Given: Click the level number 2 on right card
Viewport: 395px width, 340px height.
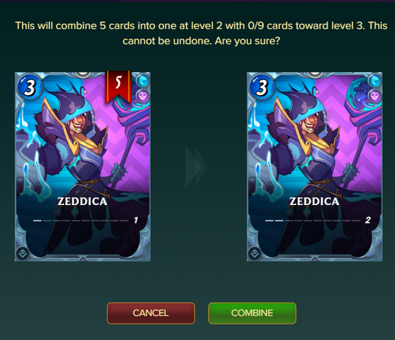Looking at the screenshot, I should coord(368,220).
